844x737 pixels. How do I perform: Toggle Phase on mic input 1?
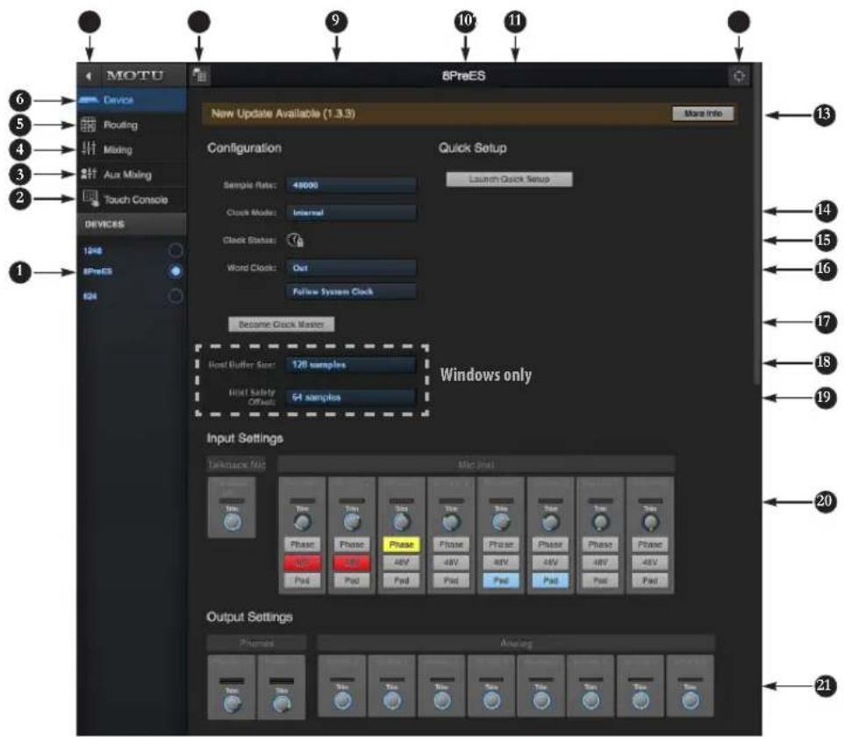(302, 545)
